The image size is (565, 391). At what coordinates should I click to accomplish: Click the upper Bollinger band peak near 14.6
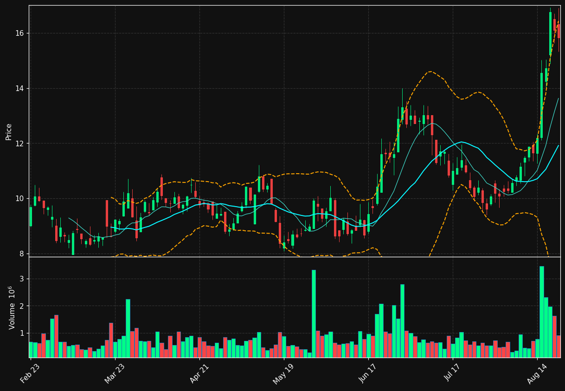click(x=431, y=72)
